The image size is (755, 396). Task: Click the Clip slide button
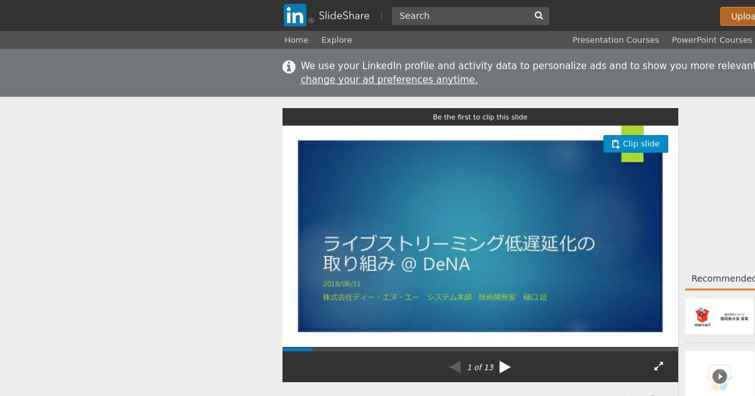pyautogui.click(x=635, y=144)
